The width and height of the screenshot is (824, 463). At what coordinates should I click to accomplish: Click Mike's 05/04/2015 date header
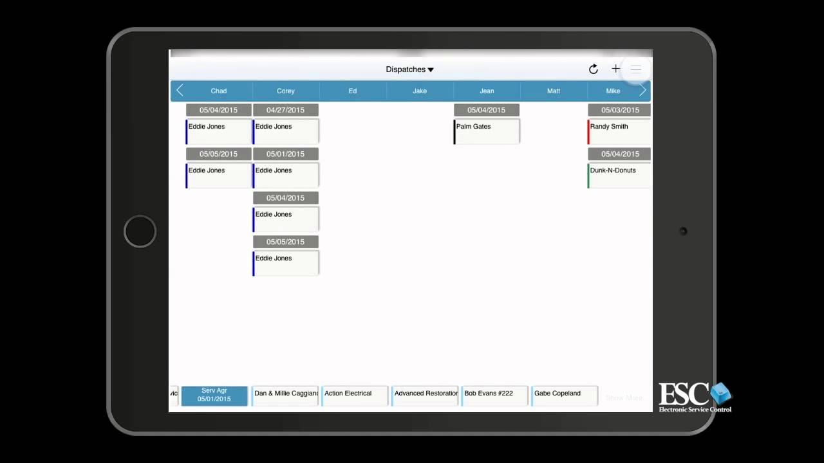coord(619,154)
